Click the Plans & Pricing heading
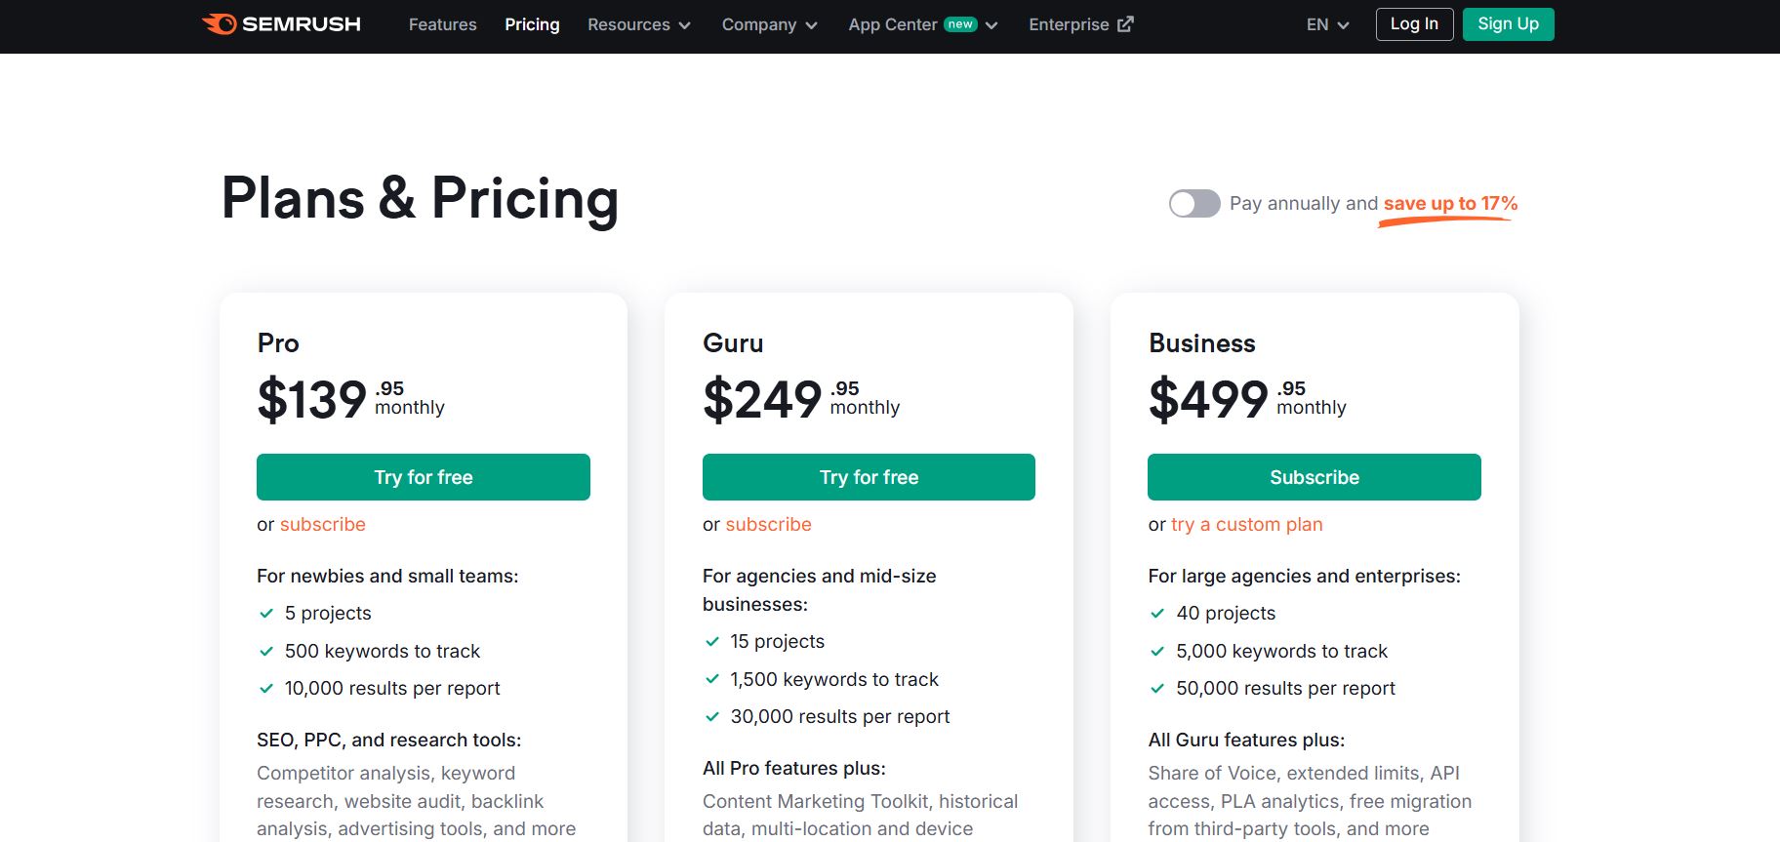 click(x=420, y=198)
